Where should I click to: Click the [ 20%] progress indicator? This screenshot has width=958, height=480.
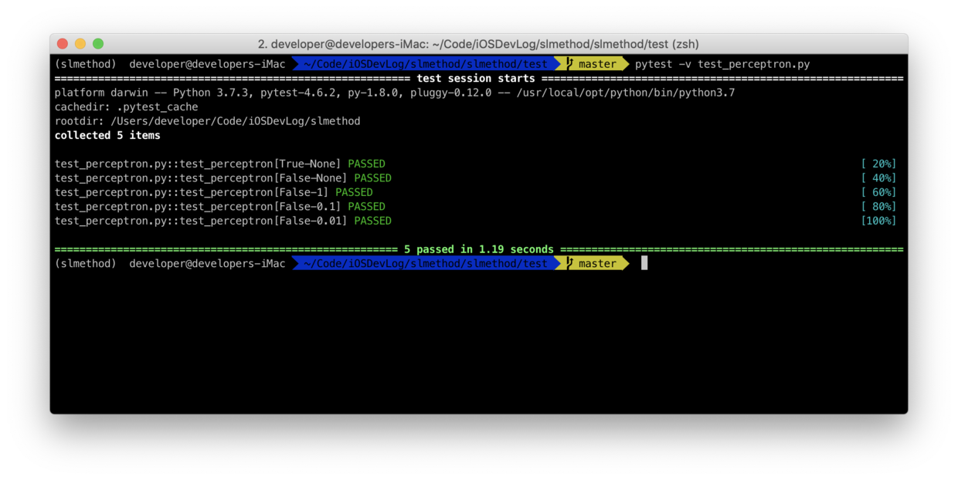(878, 164)
